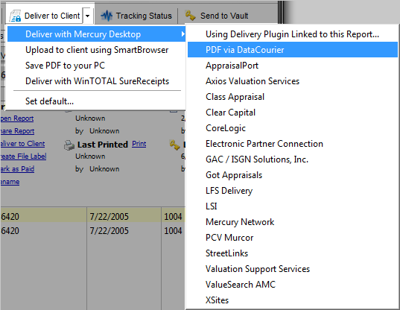The height and width of the screenshot is (310, 400).
Task: Click the Create File Label link
Action: coord(23,156)
